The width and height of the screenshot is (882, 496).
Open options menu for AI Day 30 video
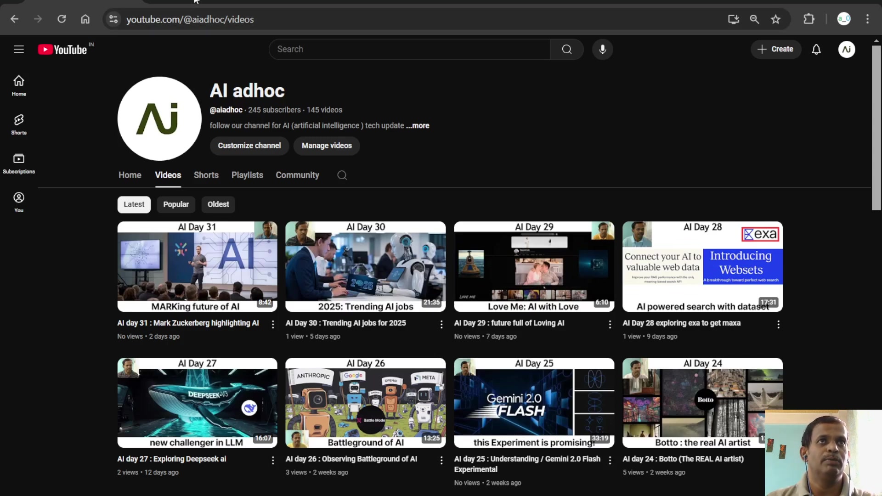tap(441, 325)
